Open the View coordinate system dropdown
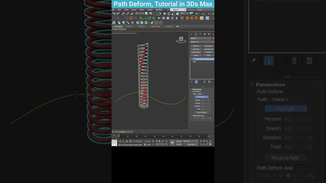Screen dimensions: 326x183 (x=184, y=13)
